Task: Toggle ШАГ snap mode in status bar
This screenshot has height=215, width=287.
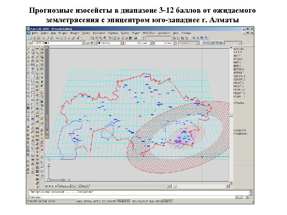Action: pyautogui.click(x=80, y=201)
